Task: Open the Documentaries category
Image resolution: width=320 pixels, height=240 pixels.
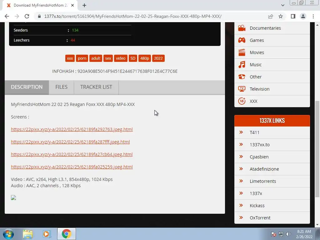Action: pyautogui.click(x=265, y=28)
